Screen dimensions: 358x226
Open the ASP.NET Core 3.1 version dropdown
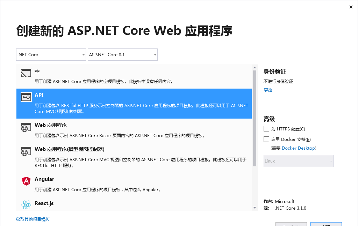pyautogui.click(x=123, y=55)
